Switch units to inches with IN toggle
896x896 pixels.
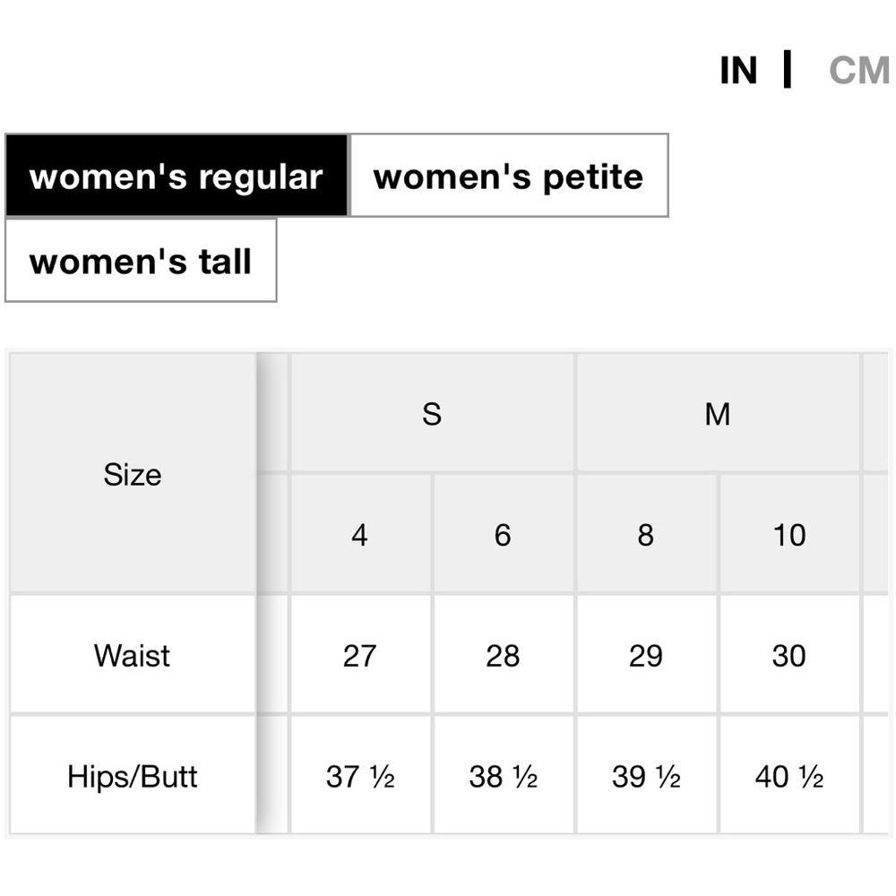738,71
